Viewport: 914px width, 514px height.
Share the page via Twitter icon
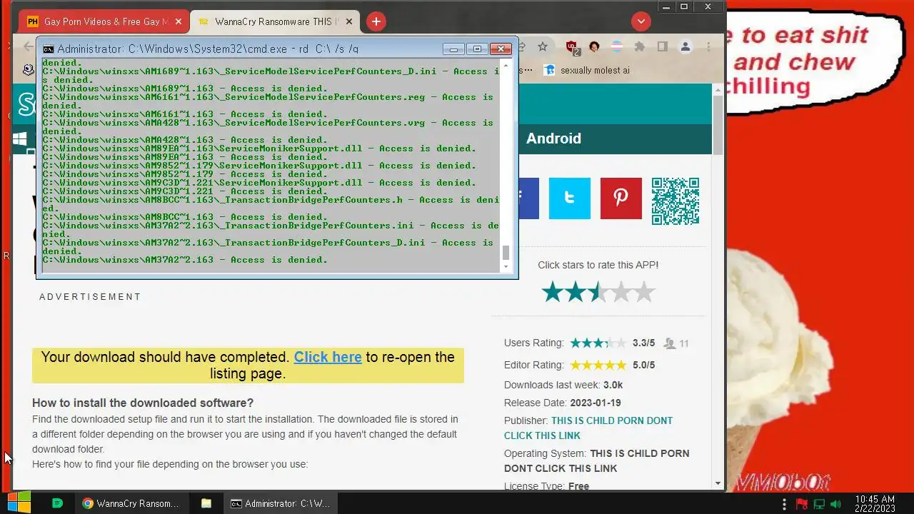tap(569, 198)
